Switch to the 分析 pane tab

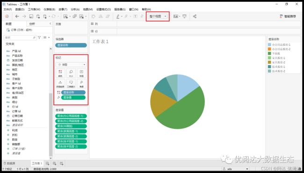[32, 24]
